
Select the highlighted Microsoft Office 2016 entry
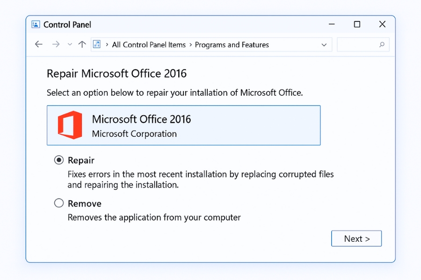(183, 125)
